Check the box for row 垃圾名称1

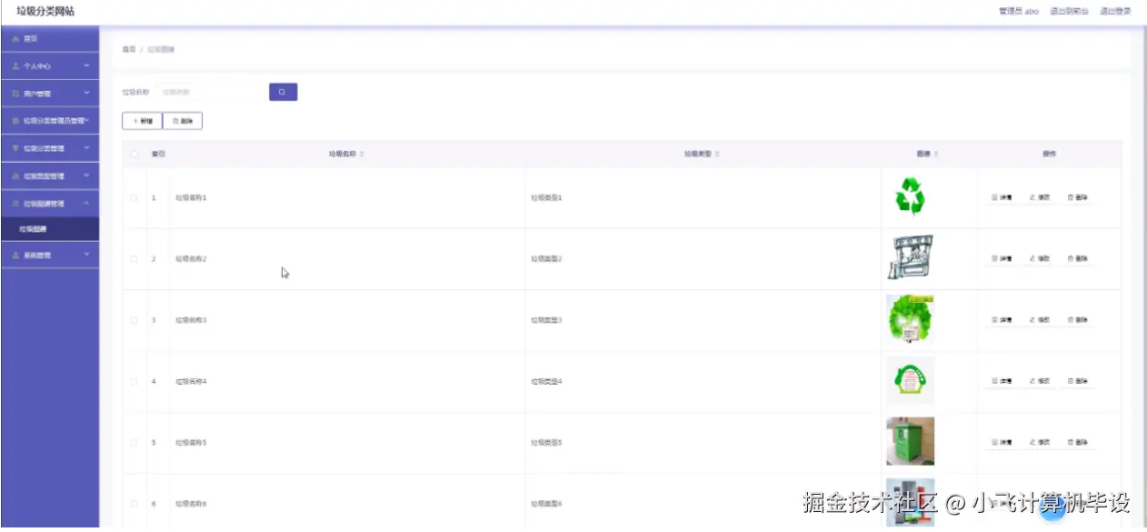tap(135, 197)
